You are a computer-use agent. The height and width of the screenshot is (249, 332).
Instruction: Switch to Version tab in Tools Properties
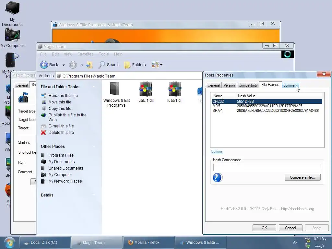click(229, 85)
